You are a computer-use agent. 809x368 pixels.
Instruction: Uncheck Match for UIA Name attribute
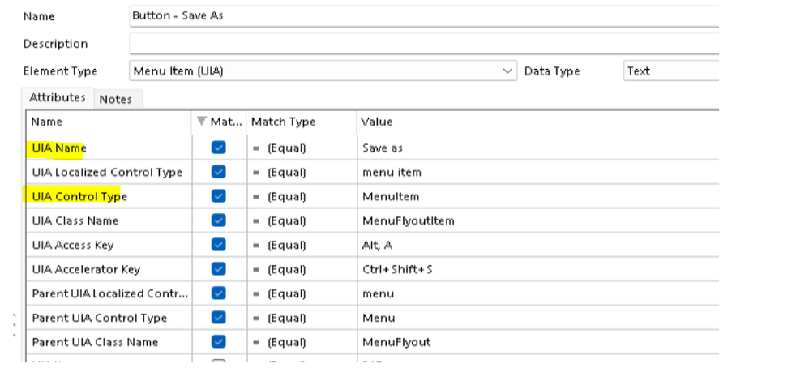click(218, 148)
